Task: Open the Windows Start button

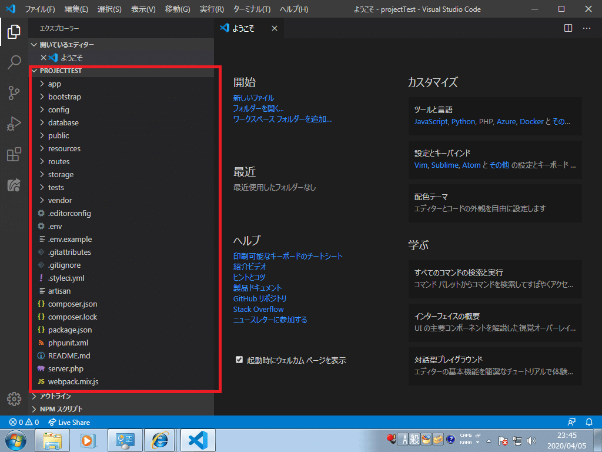Action: (x=16, y=440)
